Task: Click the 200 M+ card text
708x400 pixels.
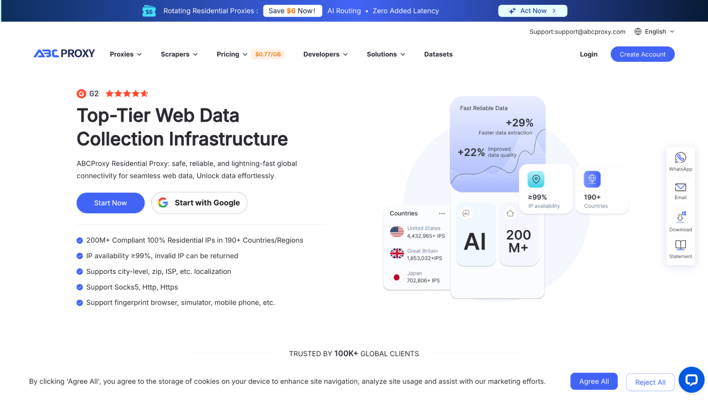Action: click(x=519, y=241)
